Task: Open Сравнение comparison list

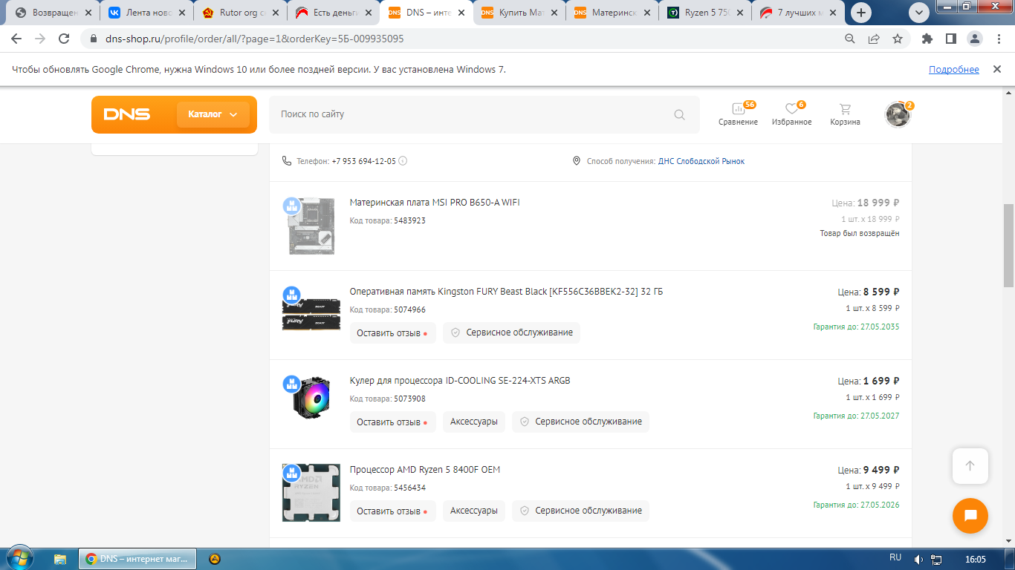Action: tap(738, 114)
